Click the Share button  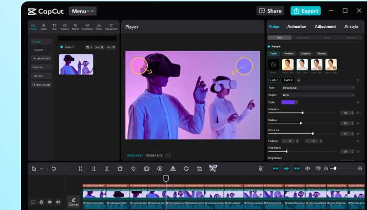coord(270,10)
